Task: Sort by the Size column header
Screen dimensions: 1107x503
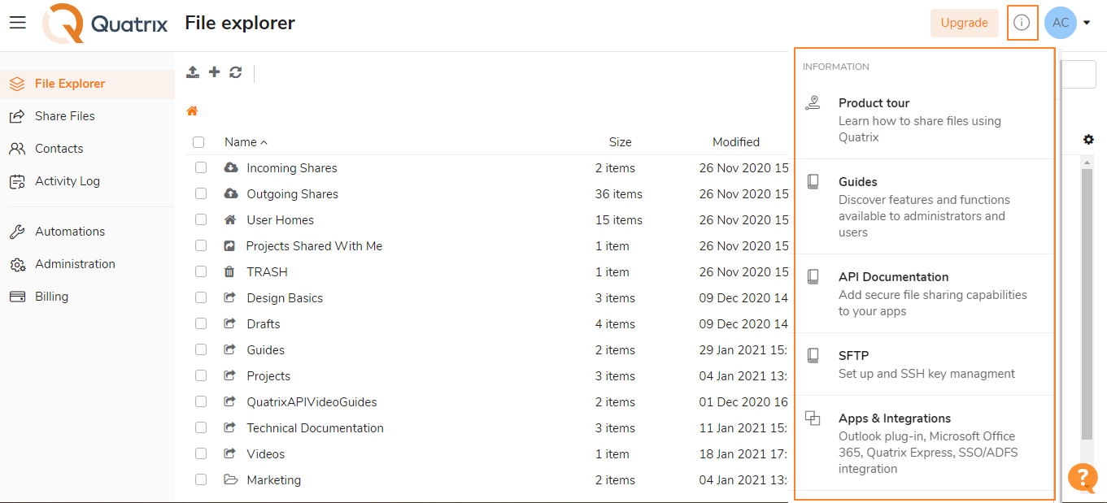Action: (x=621, y=142)
